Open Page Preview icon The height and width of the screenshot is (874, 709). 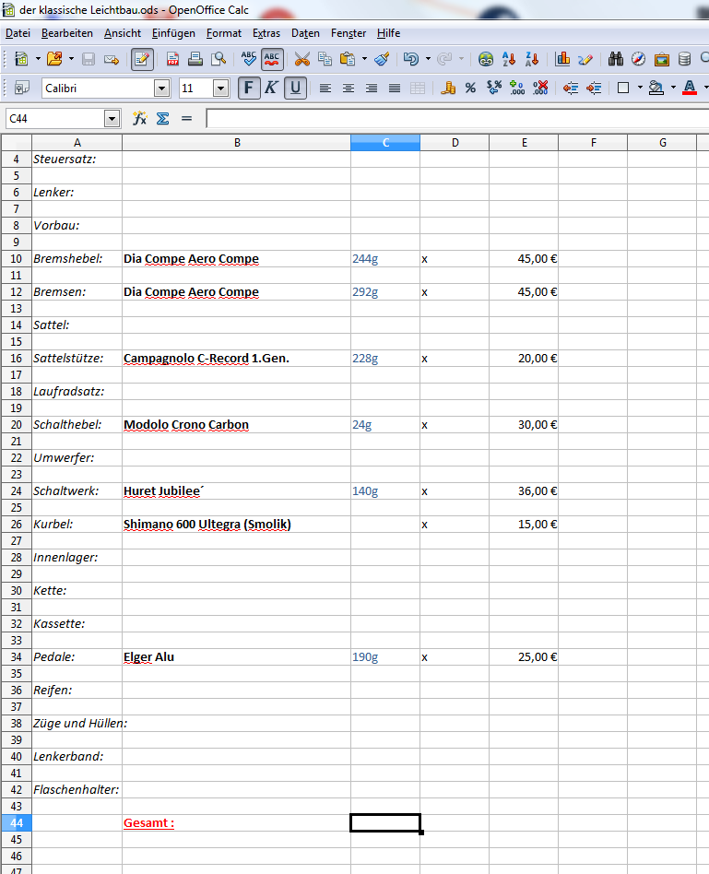219,58
